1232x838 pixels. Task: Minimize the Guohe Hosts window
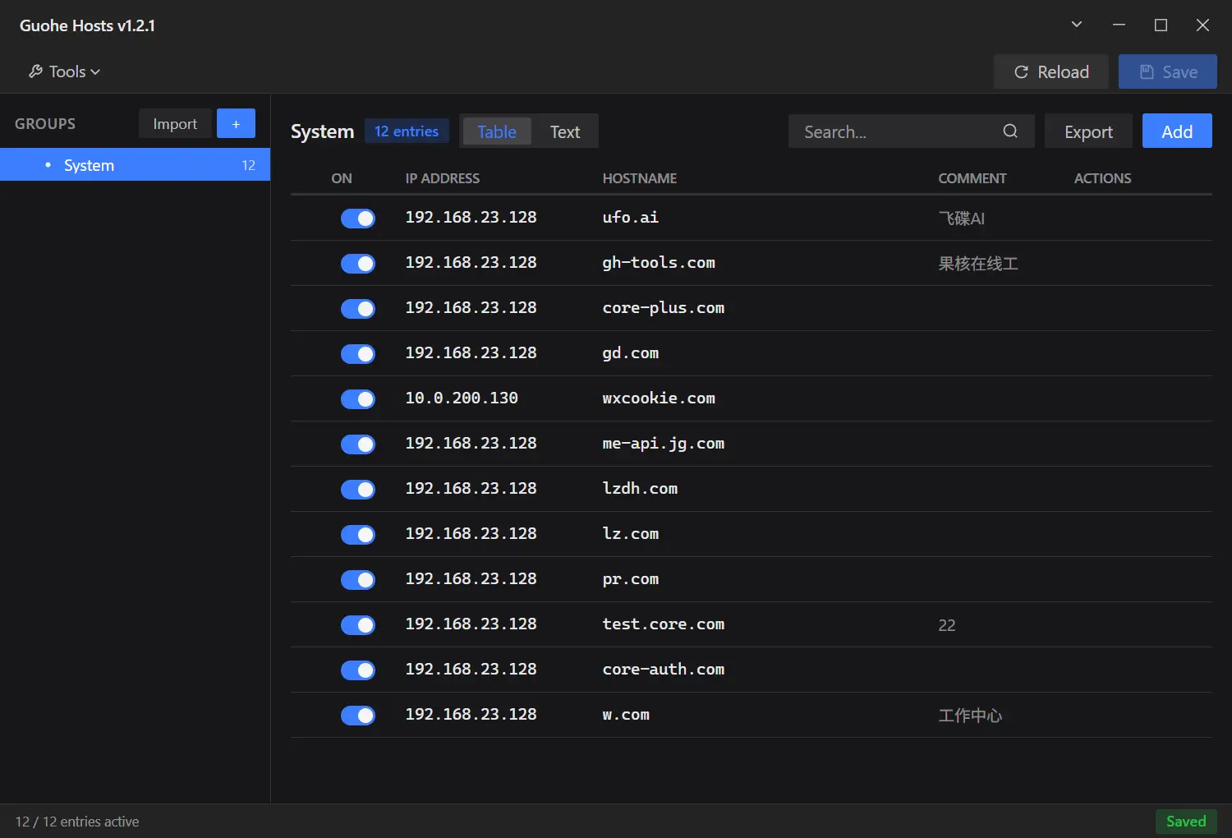click(1119, 25)
